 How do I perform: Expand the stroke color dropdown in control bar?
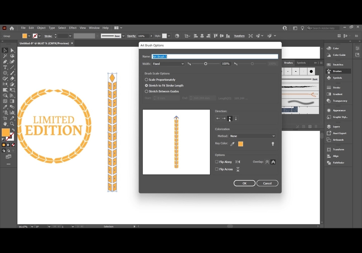point(40,36)
